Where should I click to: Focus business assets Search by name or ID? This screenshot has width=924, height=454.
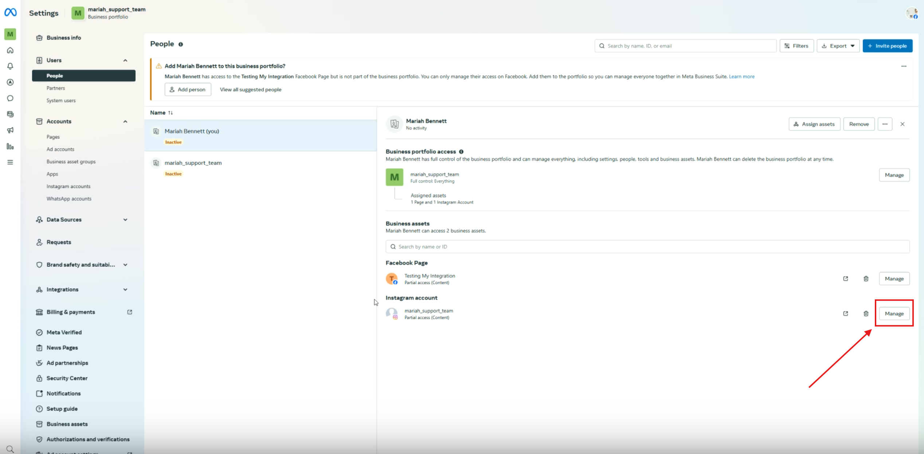pos(647,247)
